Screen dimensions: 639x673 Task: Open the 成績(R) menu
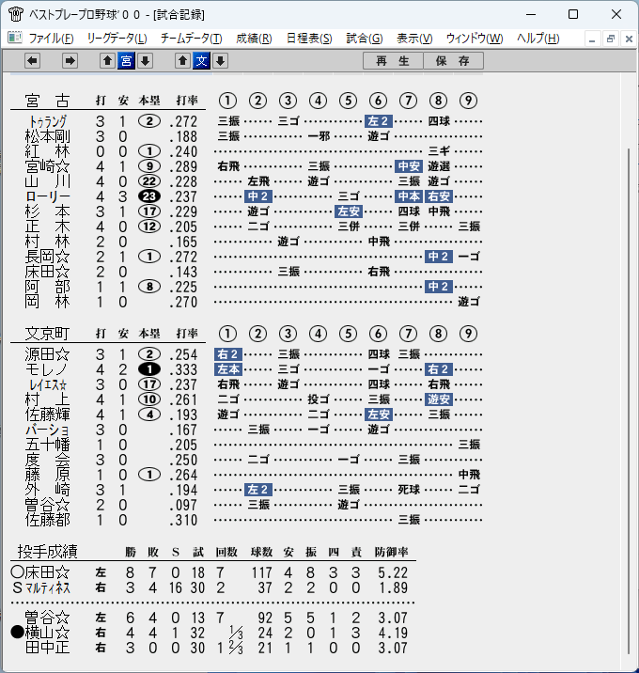click(254, 39)
